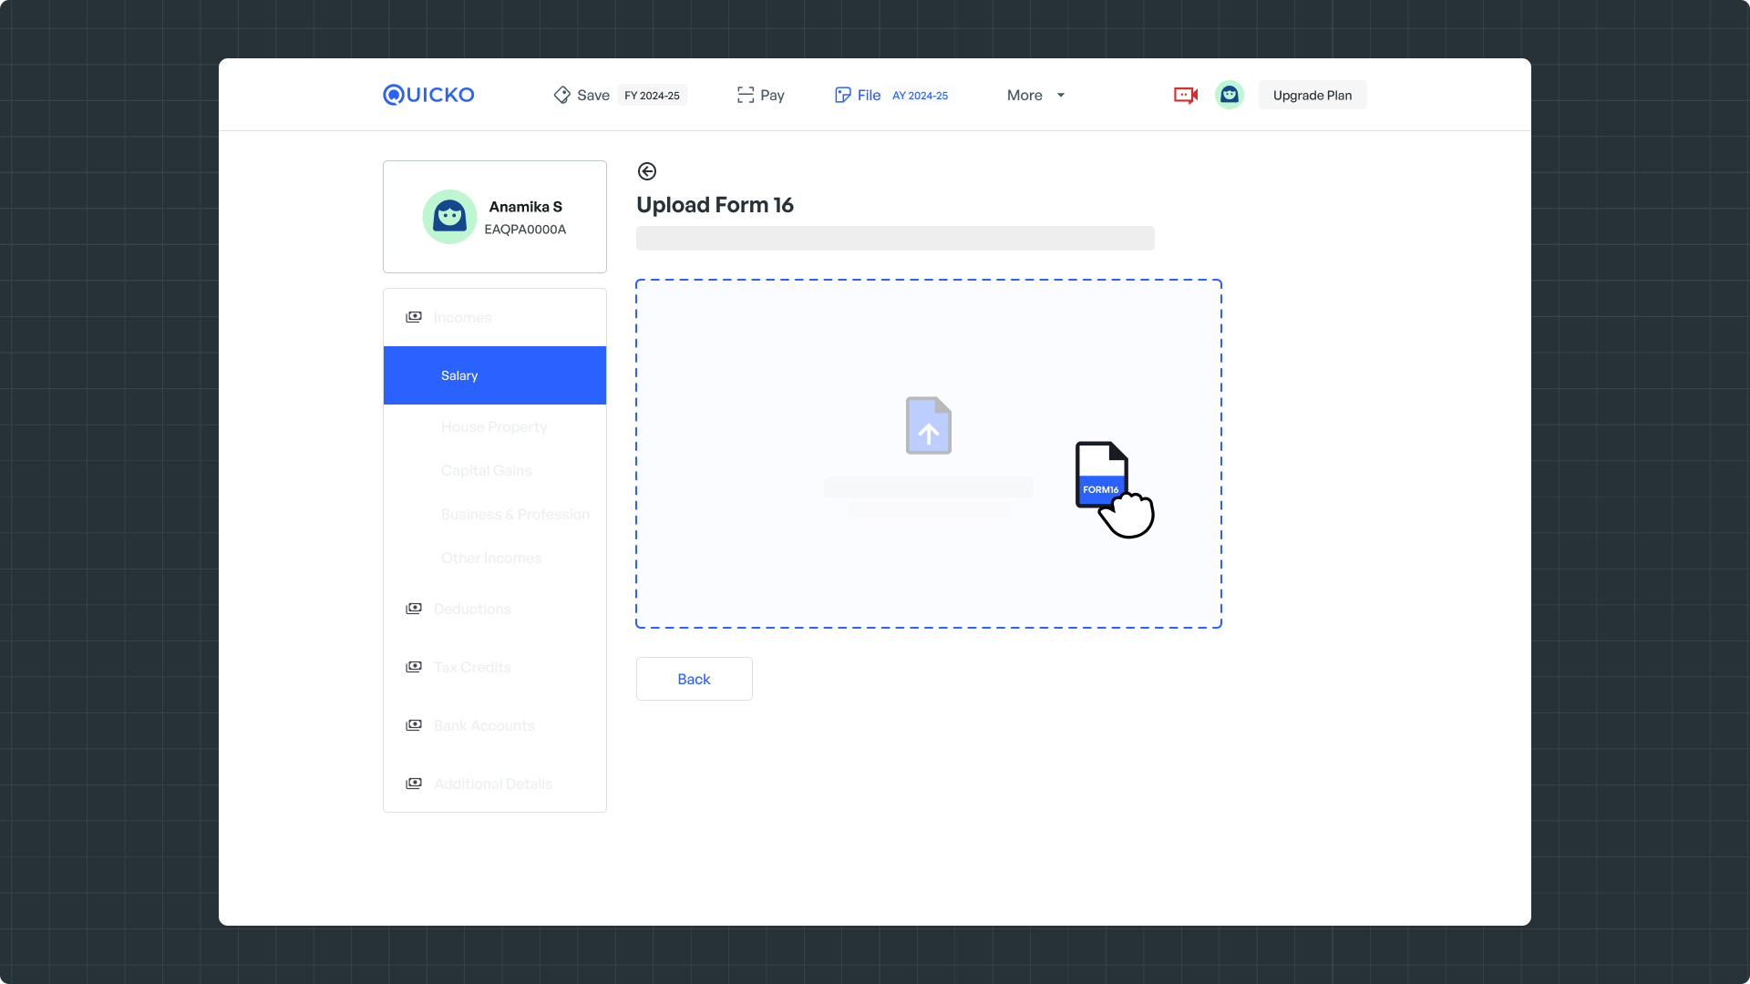Open FY 2024-25 year selector
This screenshot has height=984, width=1750.
coord(652,96)
